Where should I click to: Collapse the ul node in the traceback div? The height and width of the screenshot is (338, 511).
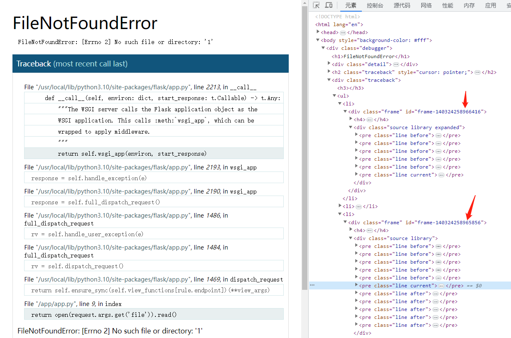334,96
